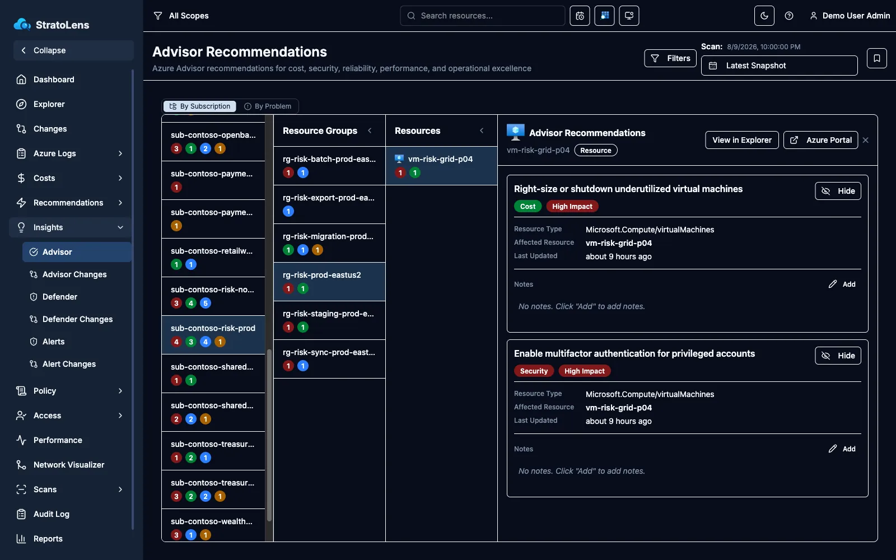Open resource in Azure Portal
The width and height of the screenshot is (896, 560).
(822, 140)
